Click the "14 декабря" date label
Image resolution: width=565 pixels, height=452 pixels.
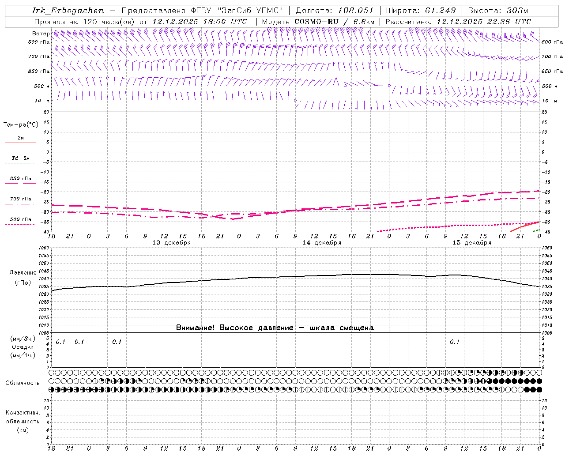[322, 243]
